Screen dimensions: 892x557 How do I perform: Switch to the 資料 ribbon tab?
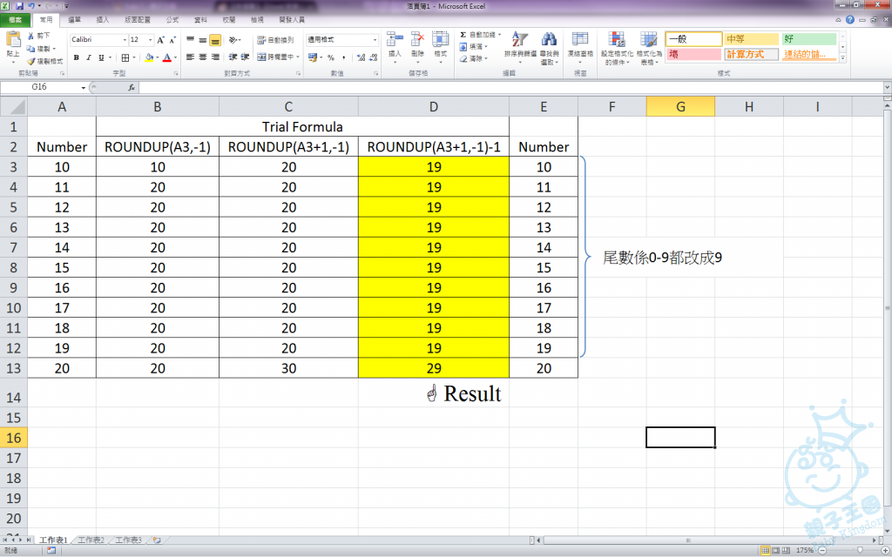[201, 19]
